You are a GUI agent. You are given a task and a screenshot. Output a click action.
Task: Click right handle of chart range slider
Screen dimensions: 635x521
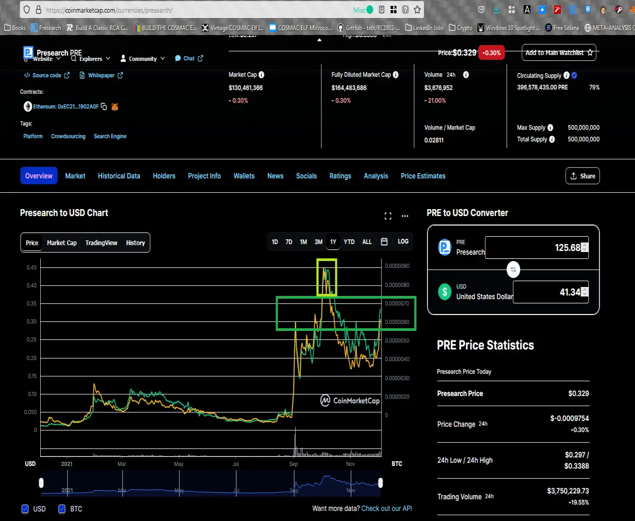pyautogui.click(x=380, y=483)
